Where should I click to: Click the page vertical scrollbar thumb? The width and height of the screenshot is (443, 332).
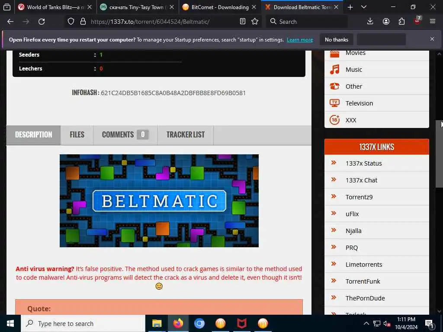click(x=439, y=154)
